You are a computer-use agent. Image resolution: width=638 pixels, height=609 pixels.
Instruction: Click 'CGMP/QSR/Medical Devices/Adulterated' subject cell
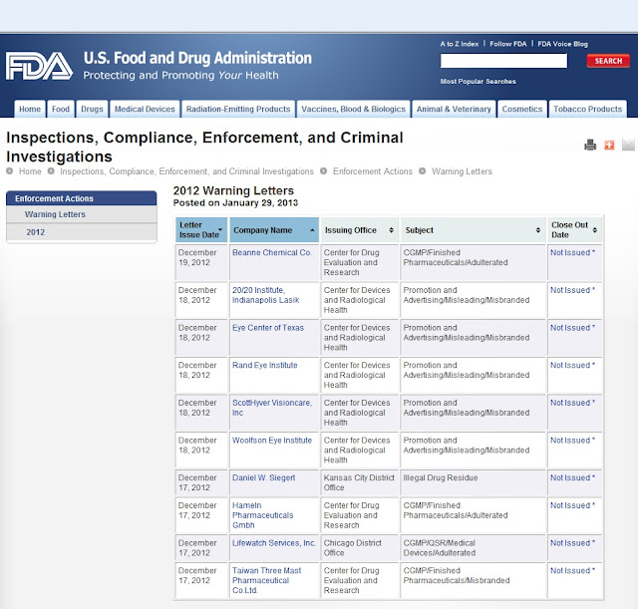pyautogui.click(x=473, y=548)
